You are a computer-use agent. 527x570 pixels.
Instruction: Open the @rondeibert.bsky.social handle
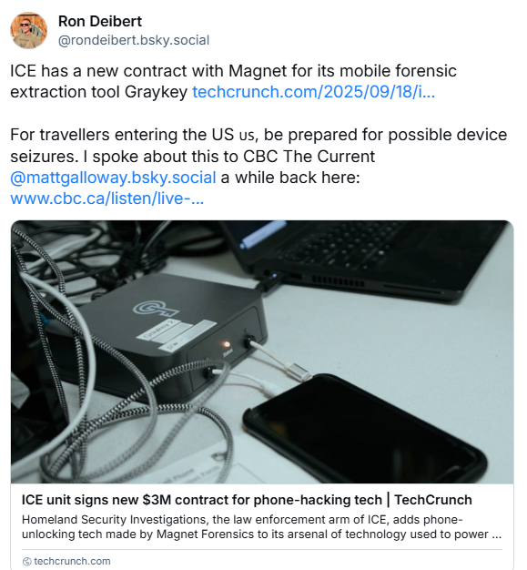(134, 40)
